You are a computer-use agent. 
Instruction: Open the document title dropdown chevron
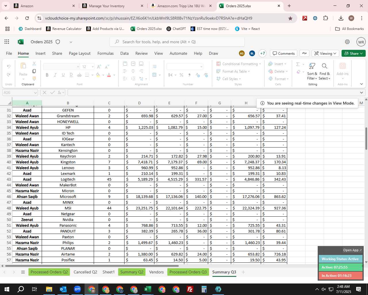coord(71,42)
